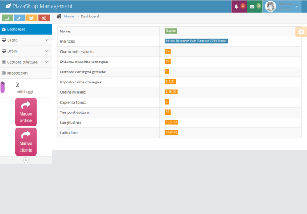Open Gestione struttura sidebar menu
This screenshot has width=307, height=214.
click(x=26, y=62)
